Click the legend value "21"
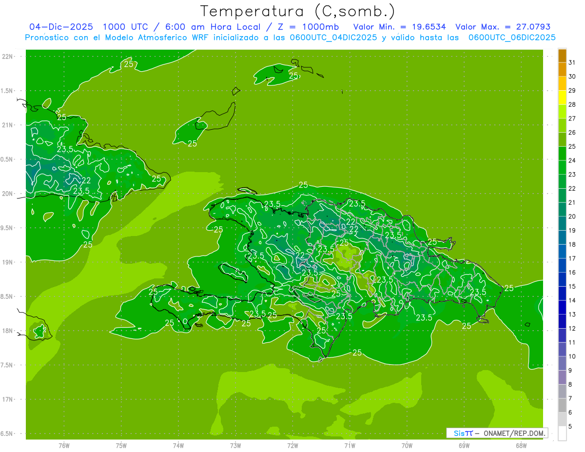585x452 pixels. pyautogui.click(x=572, y=202)
